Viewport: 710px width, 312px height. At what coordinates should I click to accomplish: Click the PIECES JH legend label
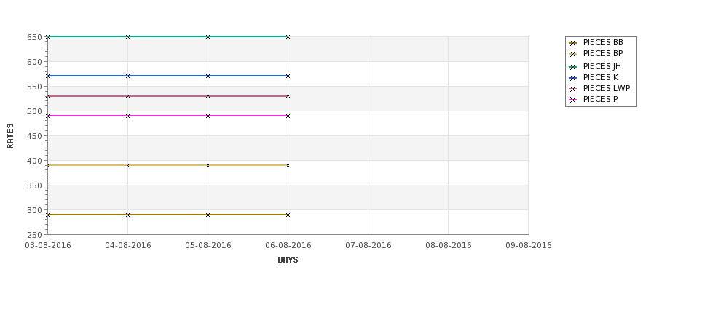(601, 66)
